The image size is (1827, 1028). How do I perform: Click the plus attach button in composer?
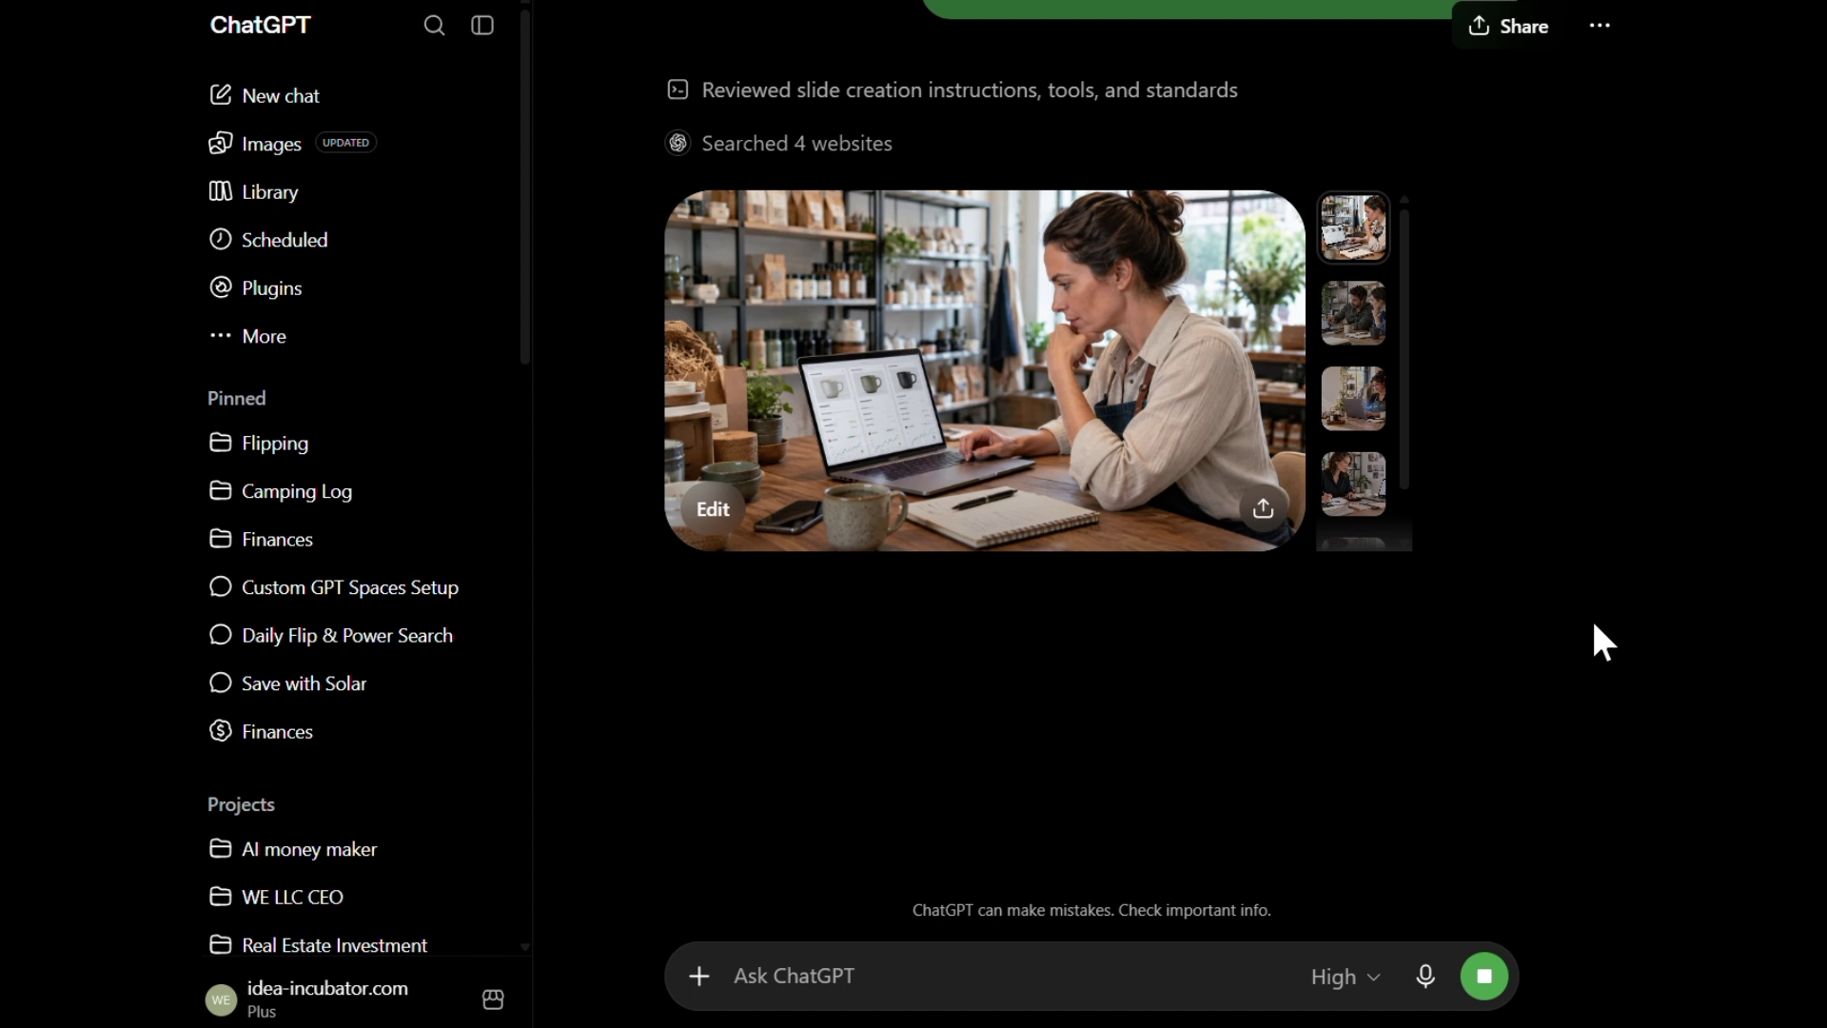tap(699, 977)
